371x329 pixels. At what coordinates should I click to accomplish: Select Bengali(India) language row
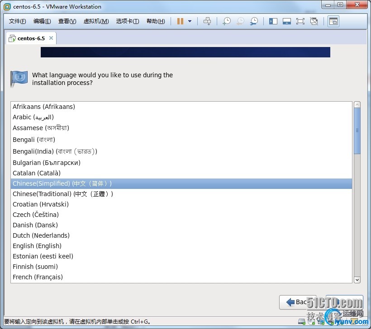(x=181, y=151)
